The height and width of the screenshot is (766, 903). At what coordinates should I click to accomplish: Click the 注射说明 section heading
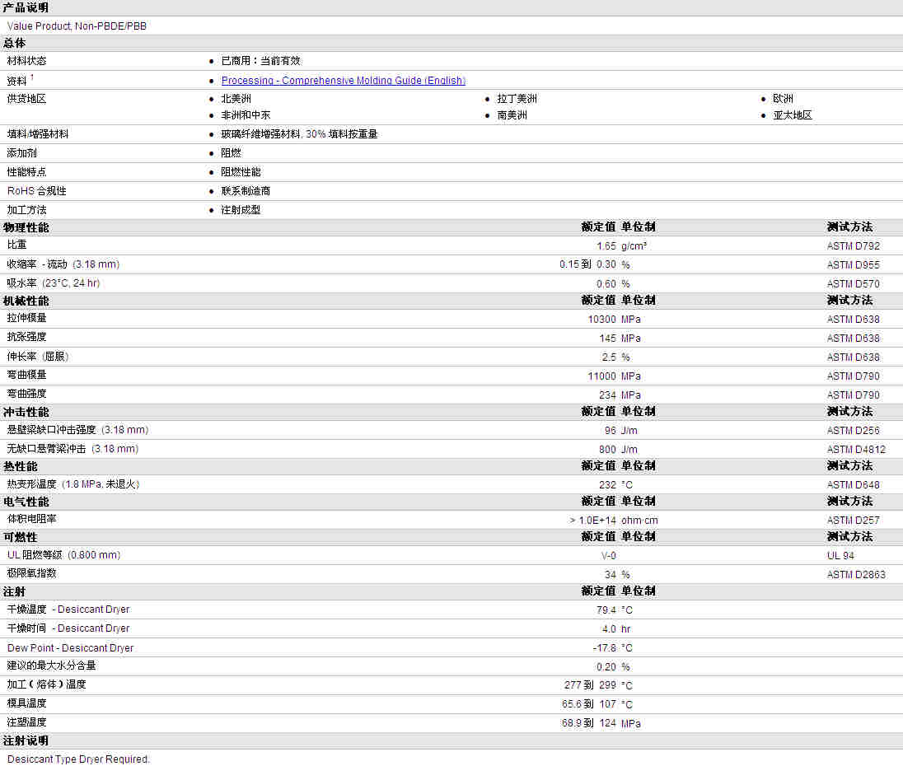(x=26, y=740)
